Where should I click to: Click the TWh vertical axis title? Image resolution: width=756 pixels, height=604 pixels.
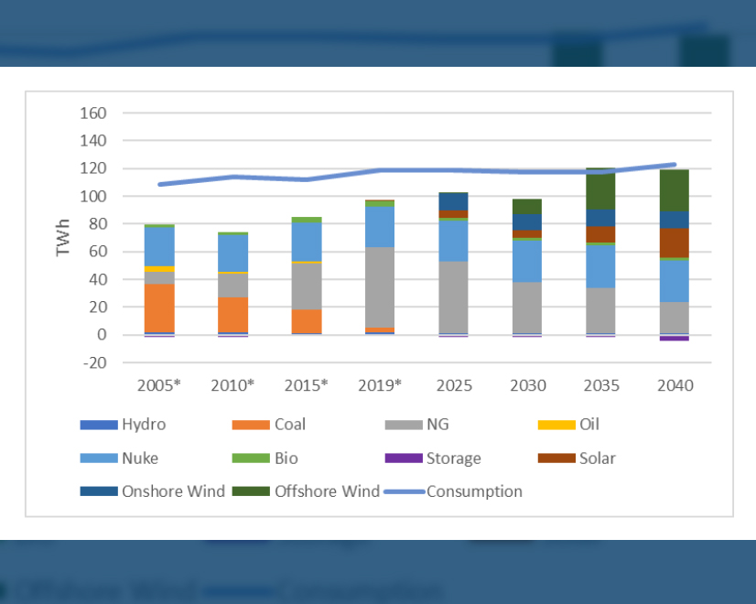click(x=64, y=237)
